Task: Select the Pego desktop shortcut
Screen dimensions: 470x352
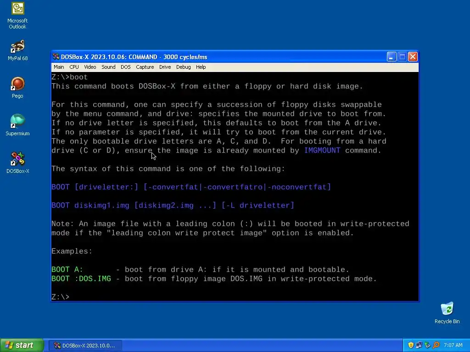Action: point(17,88)
